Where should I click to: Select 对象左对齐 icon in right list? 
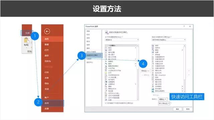(153, 61)
